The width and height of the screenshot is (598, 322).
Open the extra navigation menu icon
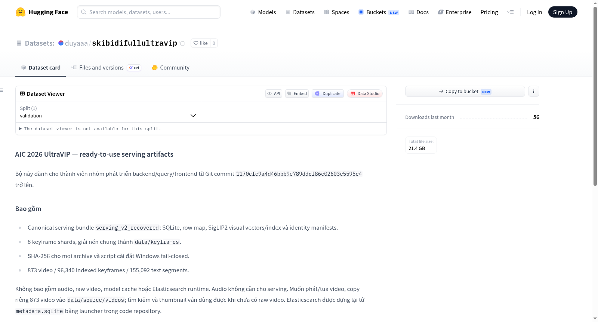tap(510, 12)
